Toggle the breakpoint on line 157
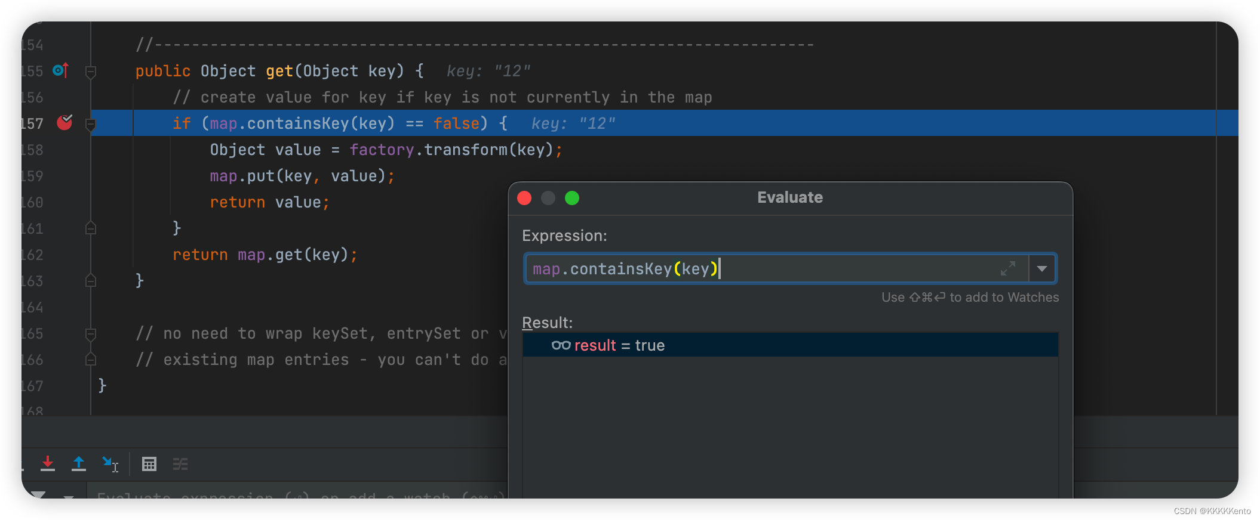Image resolution: width=1260 pixels, height=520 pixels. tap(64, 122)
